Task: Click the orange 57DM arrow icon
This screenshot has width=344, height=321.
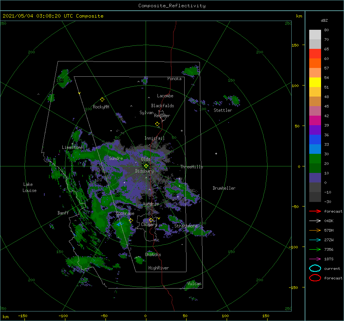Action: (x=315, y=230)
